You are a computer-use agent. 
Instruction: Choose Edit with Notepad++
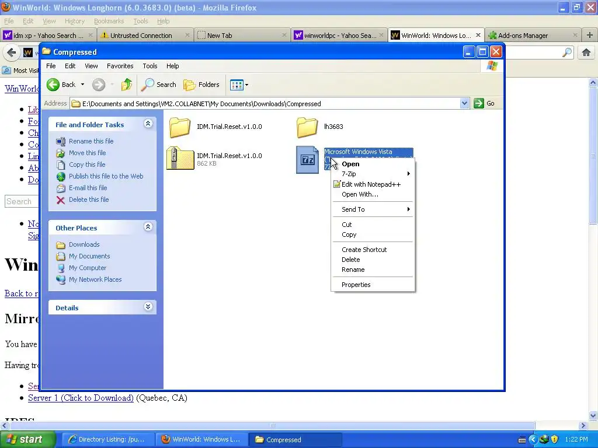pyautogui.click(x=373, y=184)
